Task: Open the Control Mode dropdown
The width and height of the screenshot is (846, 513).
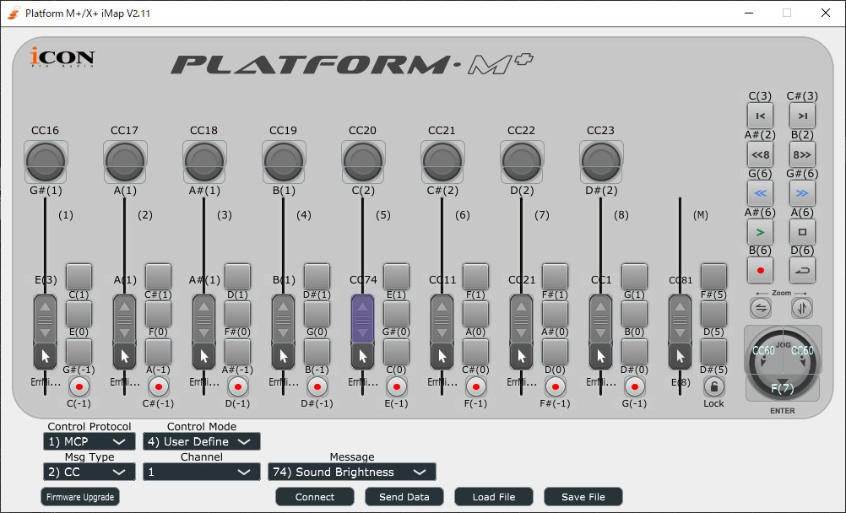Action: tap(201, 441)
